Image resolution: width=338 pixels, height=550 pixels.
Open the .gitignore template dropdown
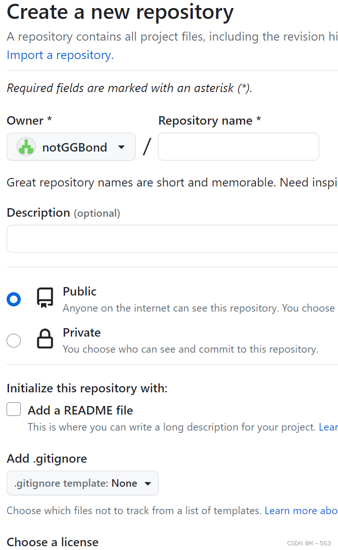click(82, 483)
